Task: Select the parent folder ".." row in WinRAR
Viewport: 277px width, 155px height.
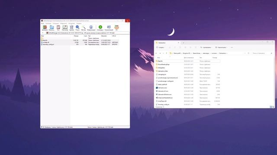Action: (80, 38)
